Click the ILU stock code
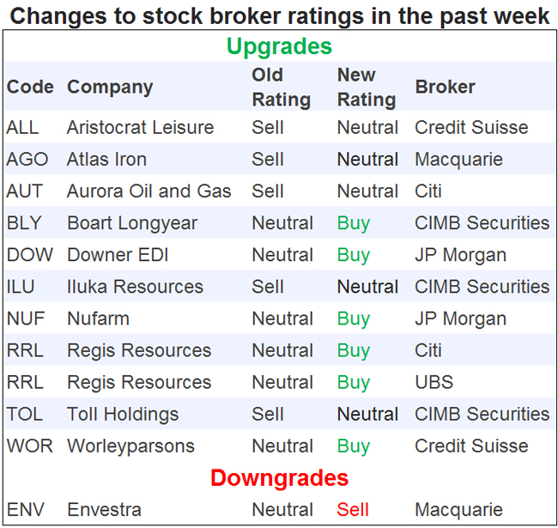558x528 pixels. [x=21, y=287]
